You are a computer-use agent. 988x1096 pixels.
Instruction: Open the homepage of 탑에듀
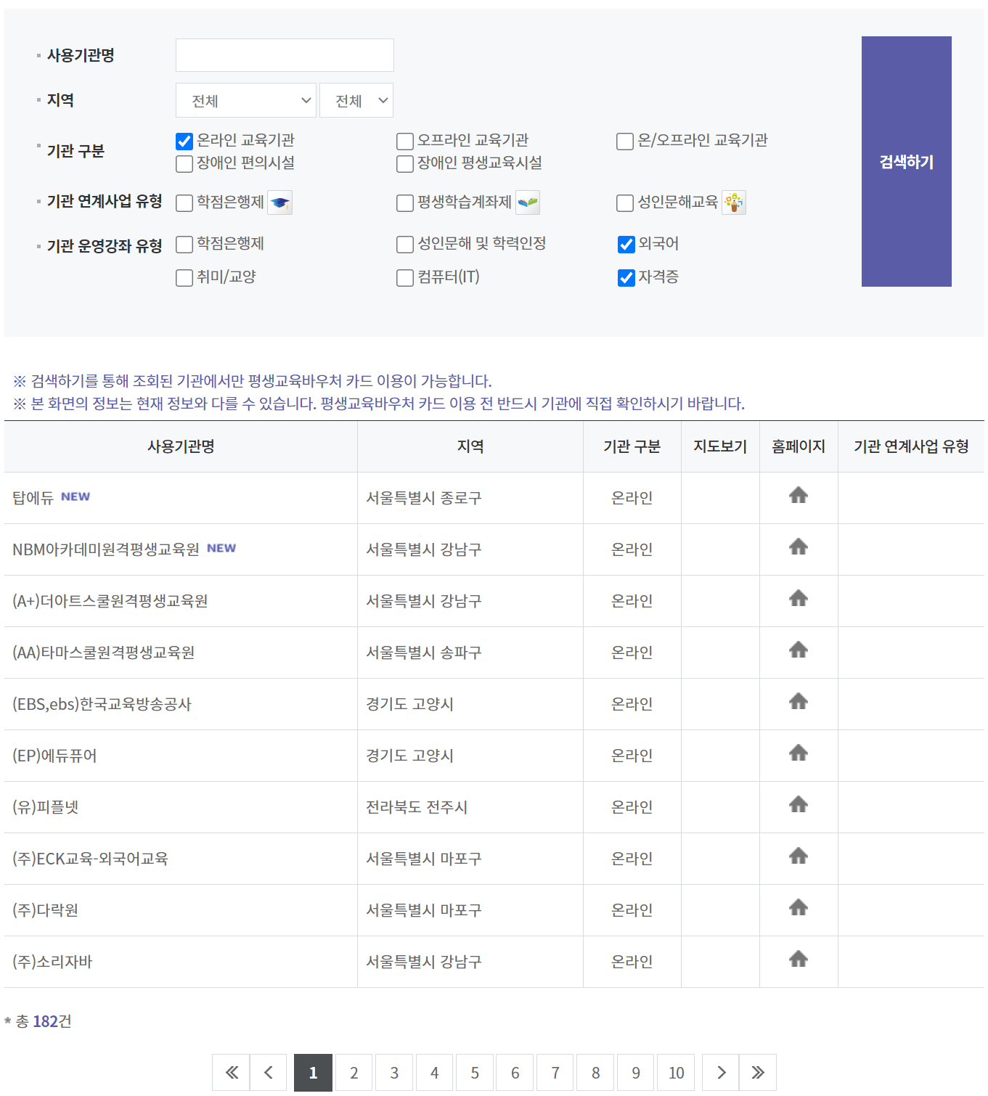coord(799,495)
